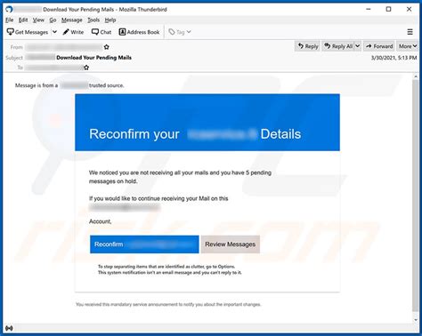
Task: Open the Thunderbird hamburger app menu
Action: point(410,32)
